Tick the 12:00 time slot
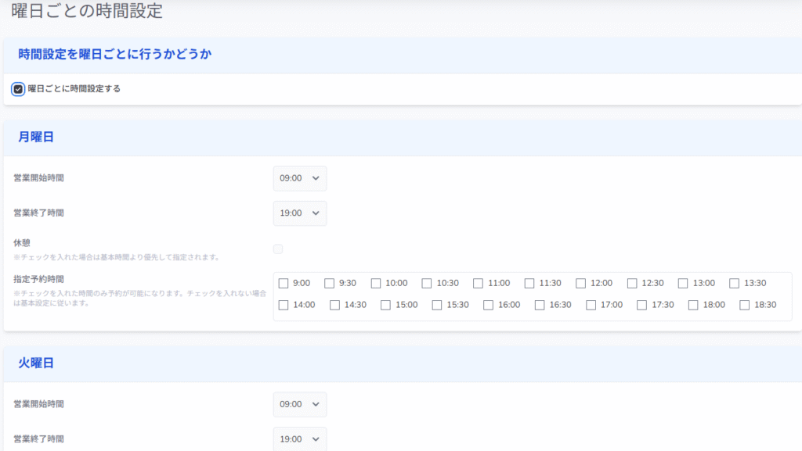The width and height of the screenshot is (802, 451). point(581,283)
